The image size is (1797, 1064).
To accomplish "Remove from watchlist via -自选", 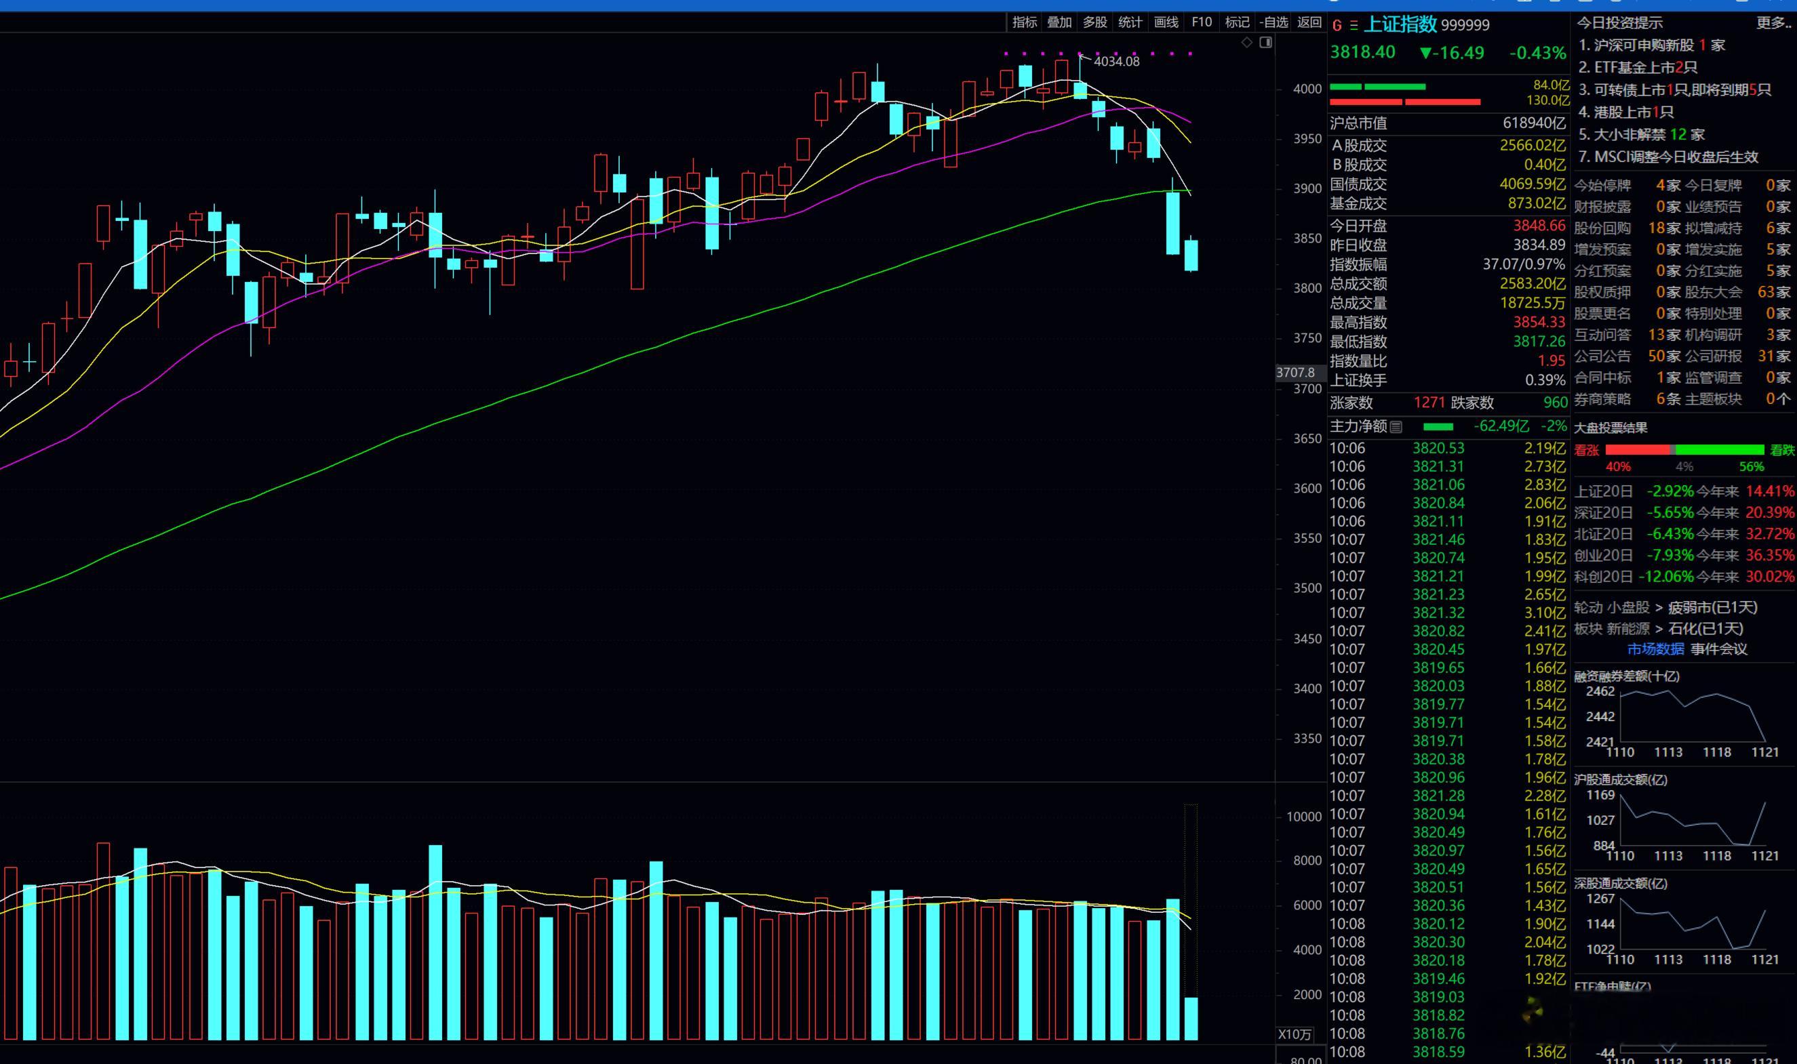I will point(1273,22).
